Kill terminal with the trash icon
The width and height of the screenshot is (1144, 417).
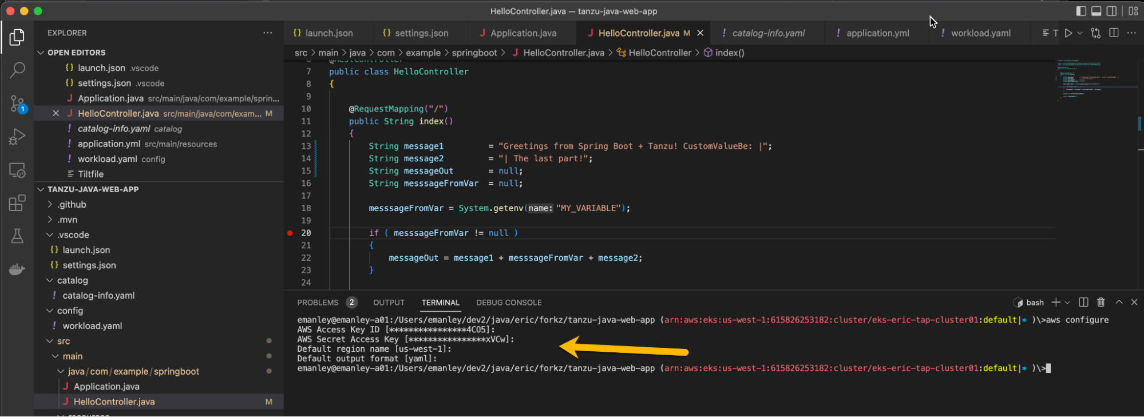coord(1101,302)
